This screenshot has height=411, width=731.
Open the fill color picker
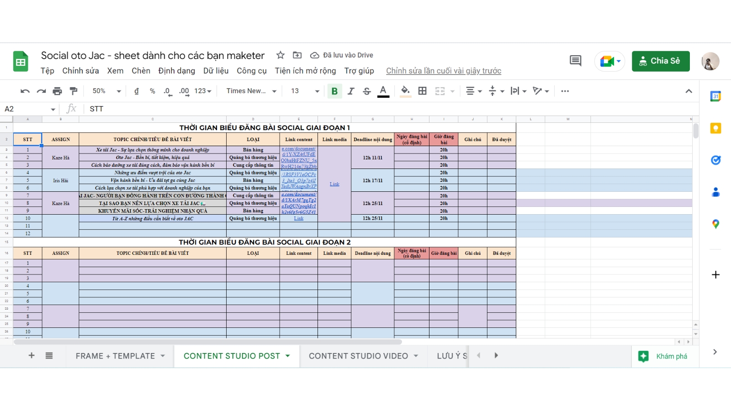[x=405, y=91]
